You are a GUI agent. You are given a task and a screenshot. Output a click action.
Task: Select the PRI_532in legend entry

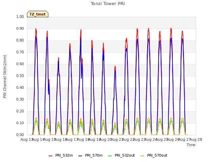pyautogui.click(x=61, y=155)
